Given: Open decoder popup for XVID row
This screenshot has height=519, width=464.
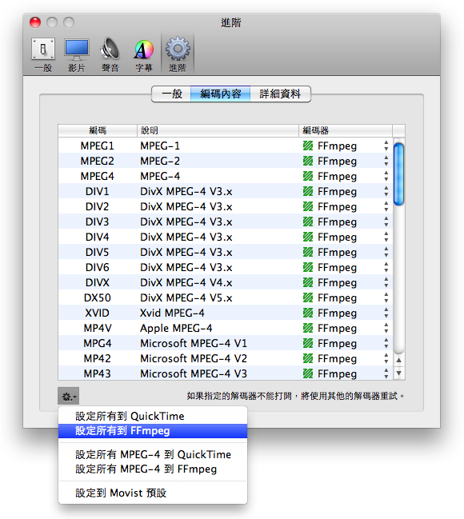Looking at the screenshot, I should click(386, 313).
